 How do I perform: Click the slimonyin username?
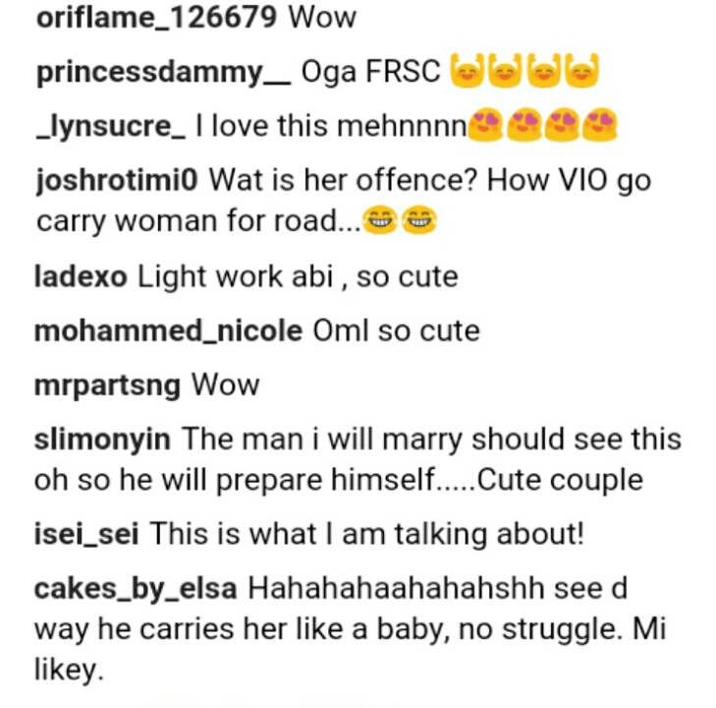pyautogui.click(x=102, y=439)
